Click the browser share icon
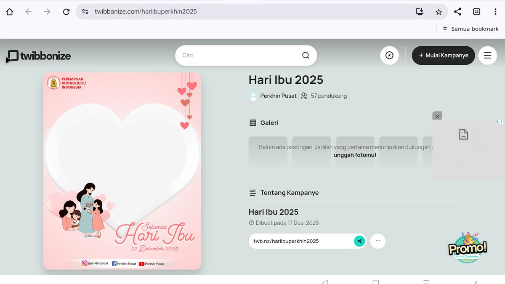Image resolution: width=505 pixels, height=284 pixels. click(458, 12)
